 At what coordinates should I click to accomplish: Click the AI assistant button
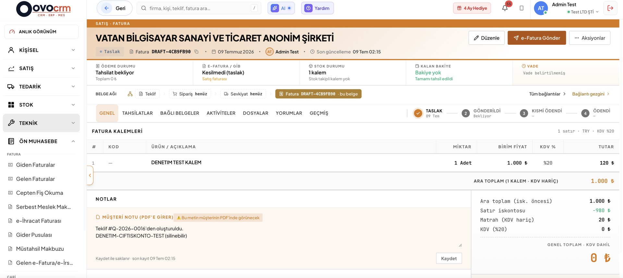281,8
